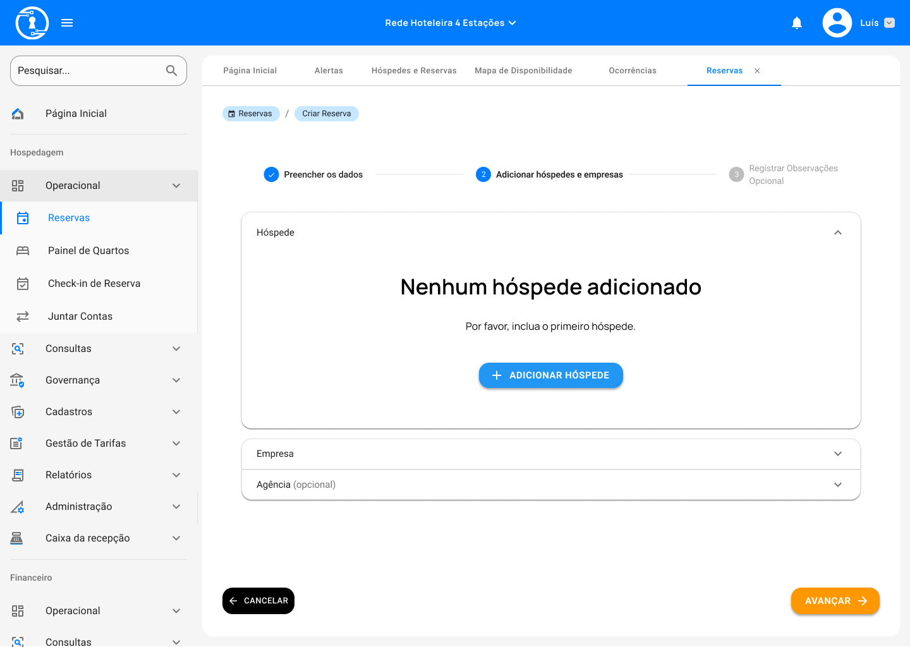Screen dimensions: 910x647
Task: Open the hamburger menu icon
Action: (67, 23)
